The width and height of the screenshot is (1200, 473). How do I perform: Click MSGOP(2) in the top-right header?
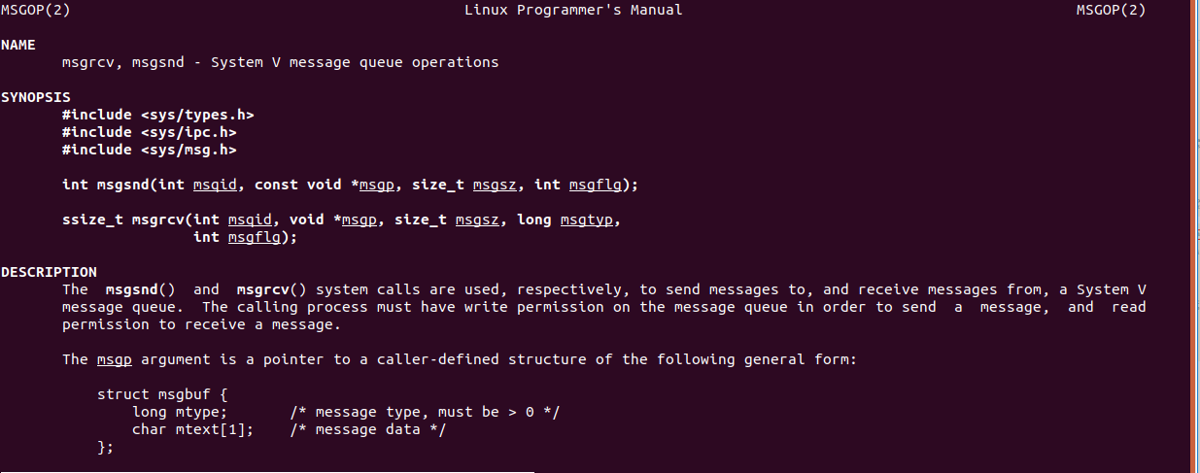[1111, 10]
